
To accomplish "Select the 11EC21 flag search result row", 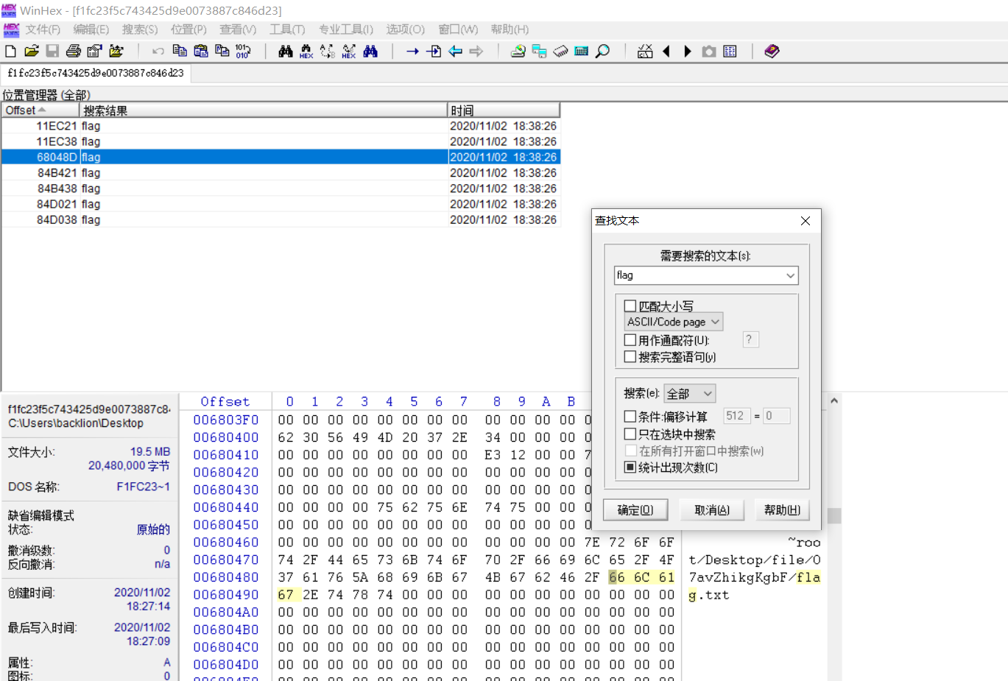I will (x=281, y=126).
